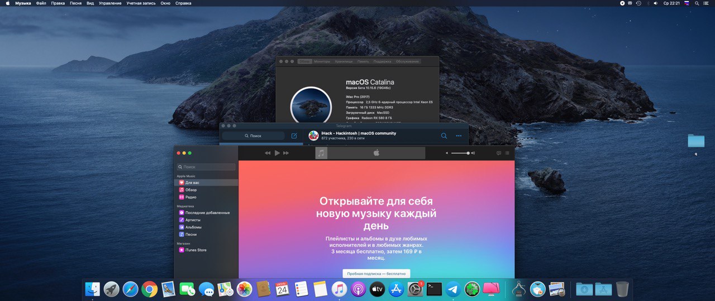
Task: Open the 'Правка' menu
Action: [x=58, y=3]
